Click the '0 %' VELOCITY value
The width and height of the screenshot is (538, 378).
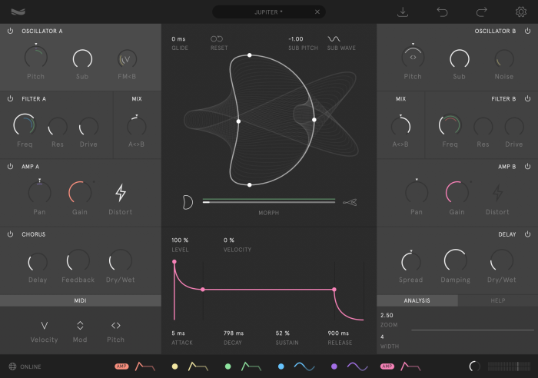(x=229, y=240)
